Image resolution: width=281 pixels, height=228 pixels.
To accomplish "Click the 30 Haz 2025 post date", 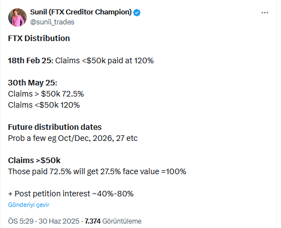I will point(59,221).
